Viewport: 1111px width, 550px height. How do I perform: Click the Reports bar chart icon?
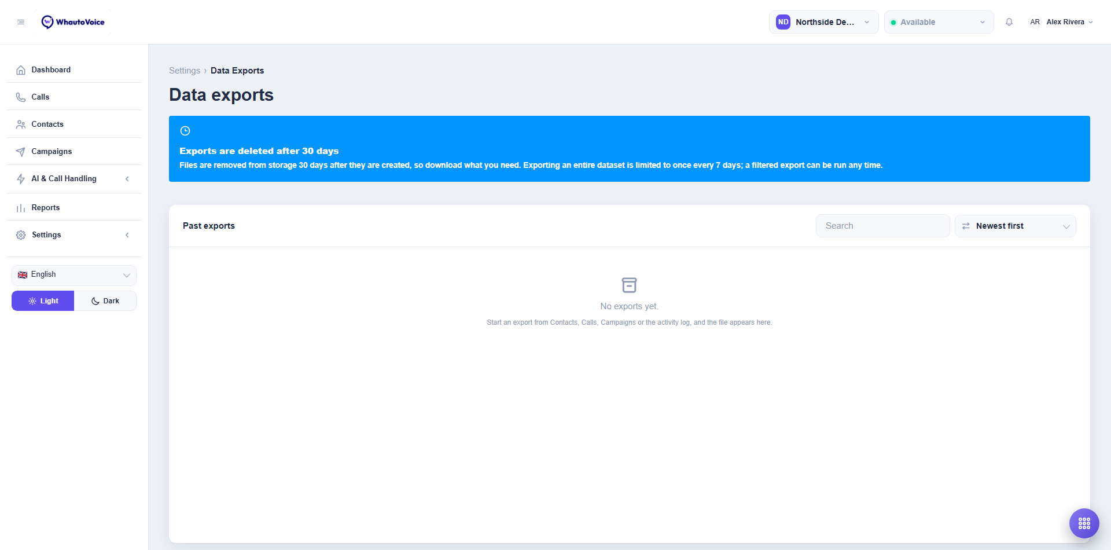pyautogui.click(x=21, y=208)
